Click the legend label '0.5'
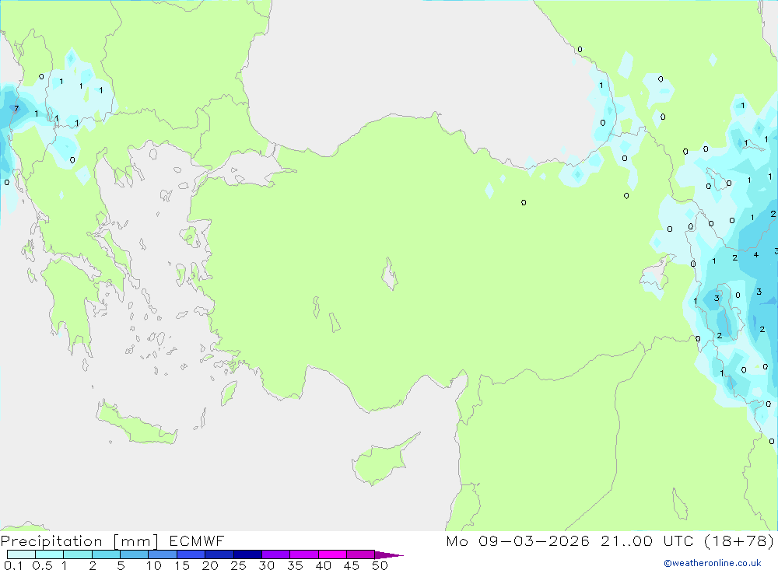This screenshot has height=570, width=778. coord(42,565)
